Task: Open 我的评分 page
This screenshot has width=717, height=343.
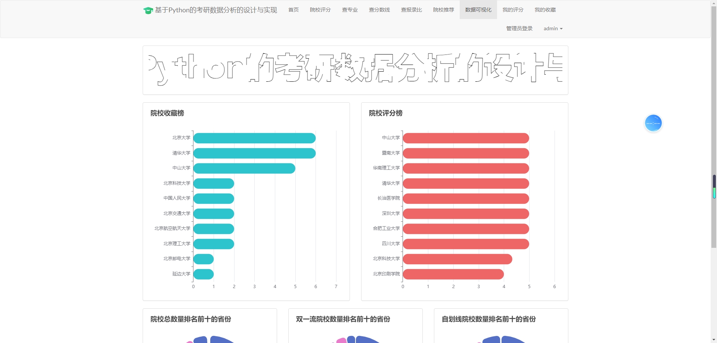Action: [513, 10]
